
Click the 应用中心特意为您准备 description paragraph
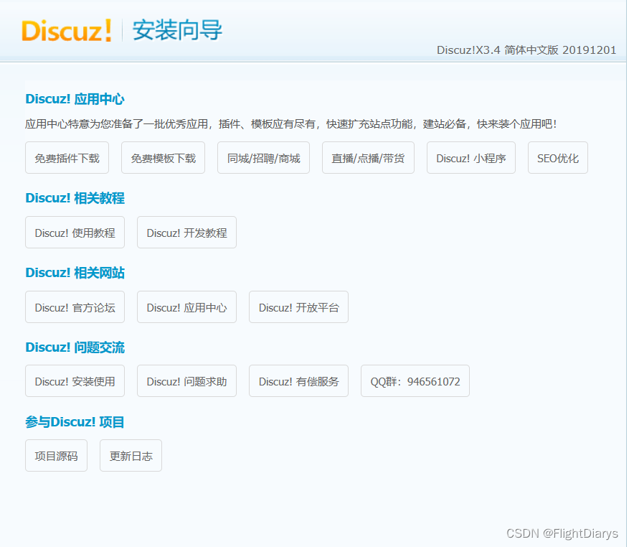pyautogui.click(x=291, y=124)
